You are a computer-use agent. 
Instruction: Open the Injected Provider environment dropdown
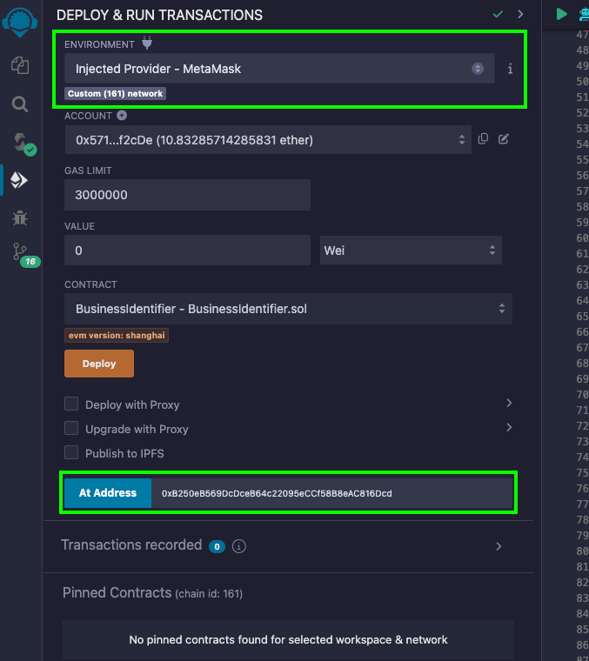tap(278, 69)
